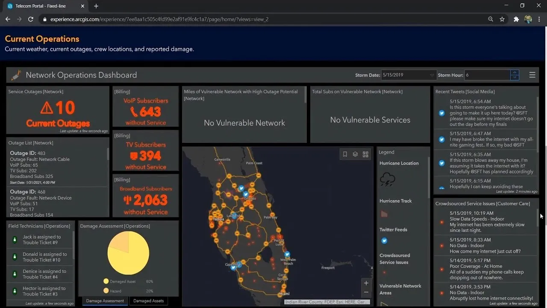The width and height of the screenshot is (547, 308).
Task: Click the Miami label on the map
Action: point(284,294)
